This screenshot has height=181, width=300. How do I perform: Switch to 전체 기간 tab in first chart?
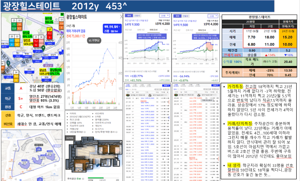click(x=141, y=30)
